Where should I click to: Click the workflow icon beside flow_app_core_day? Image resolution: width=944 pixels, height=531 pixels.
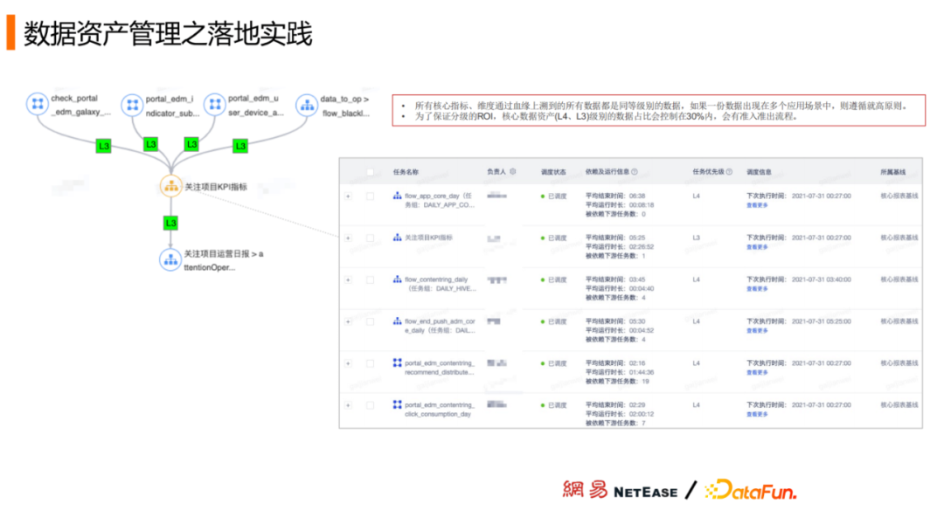(x=398, y=196)
